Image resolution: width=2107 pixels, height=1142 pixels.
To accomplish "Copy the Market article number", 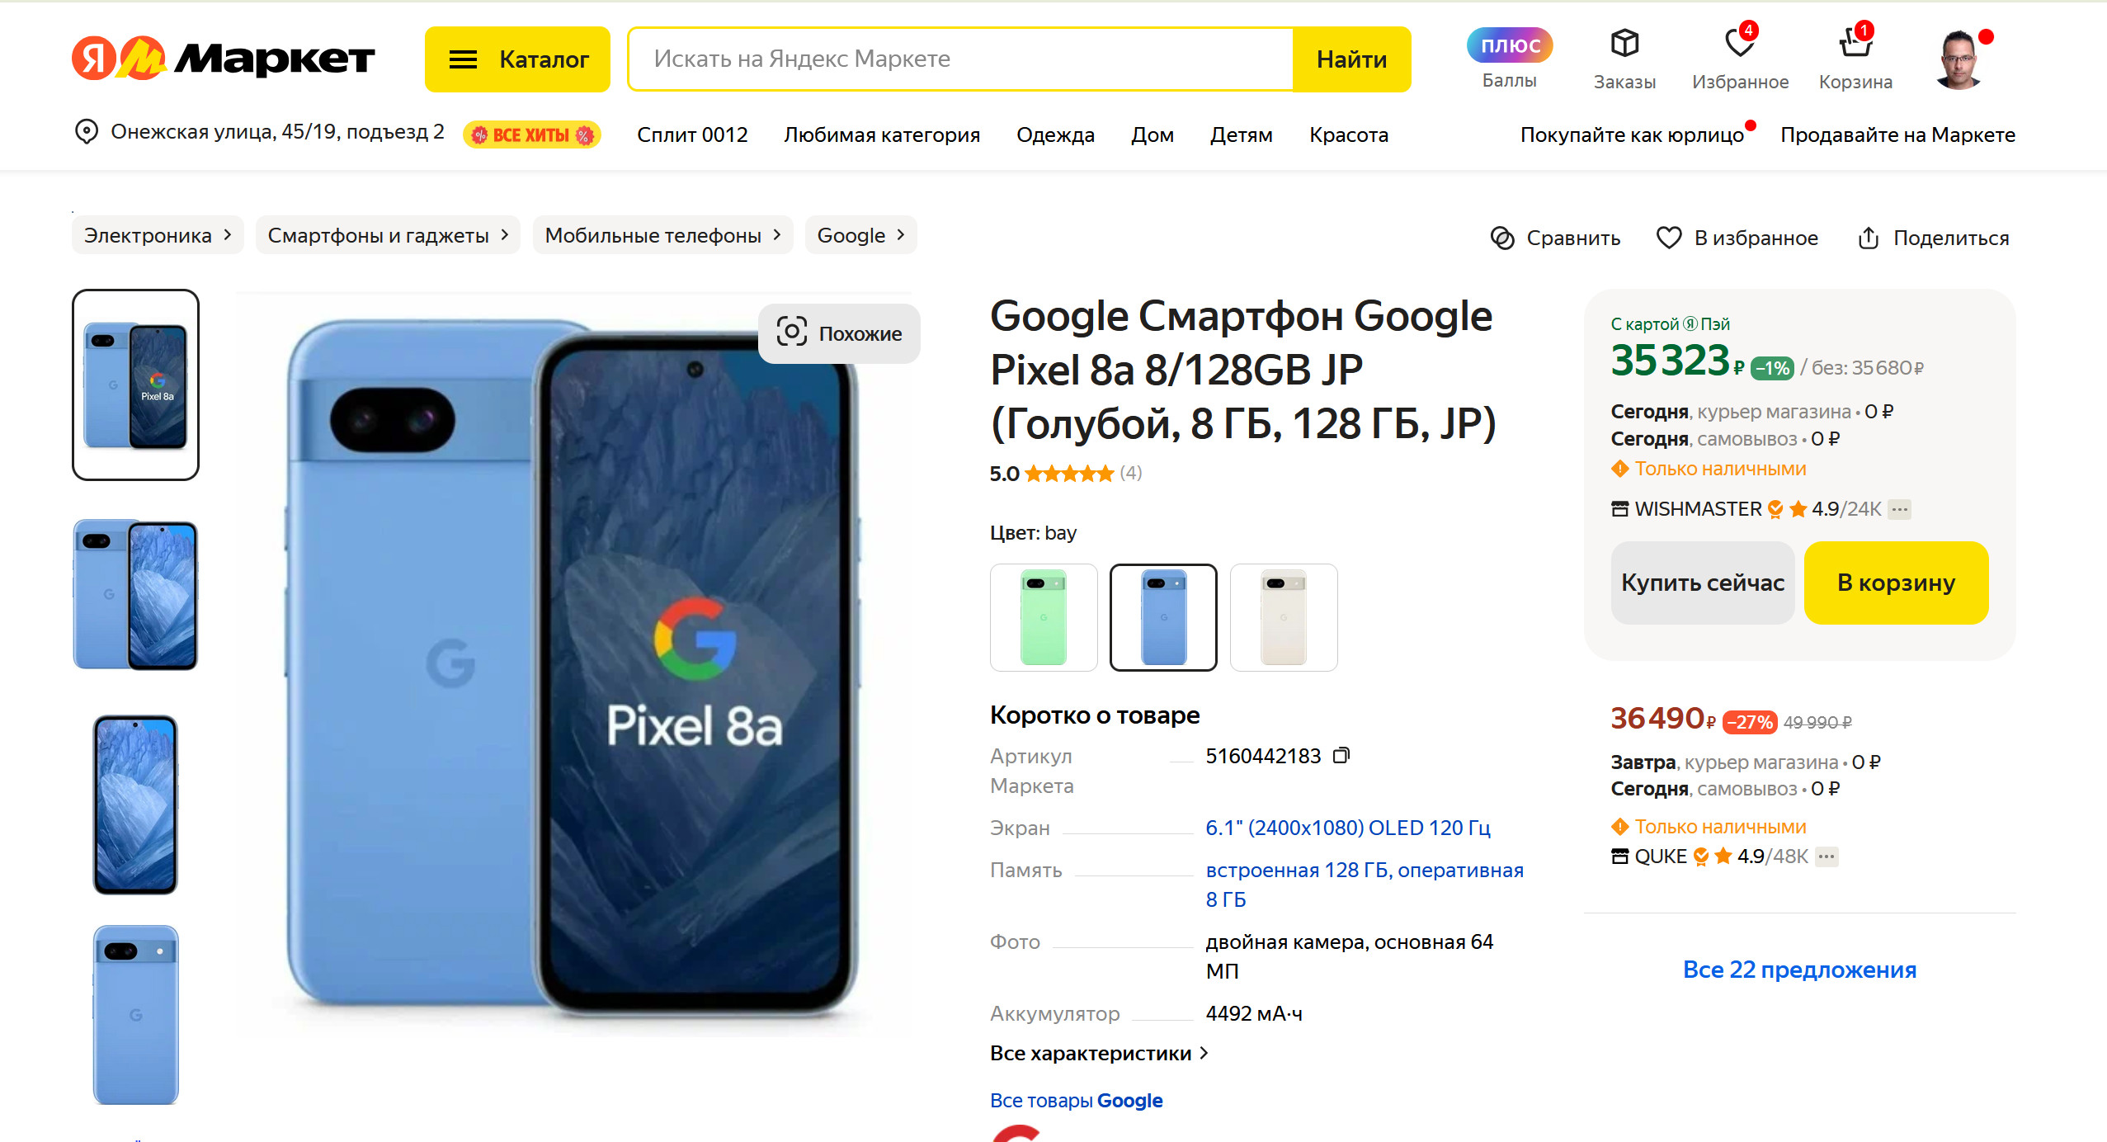I will 1341,755.
